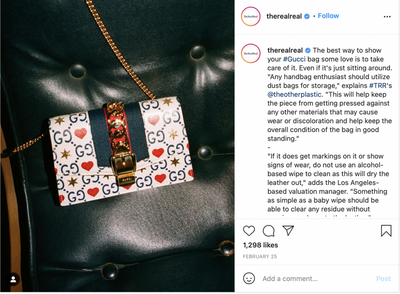View the 1,298 likes list

tap(260, 245)
